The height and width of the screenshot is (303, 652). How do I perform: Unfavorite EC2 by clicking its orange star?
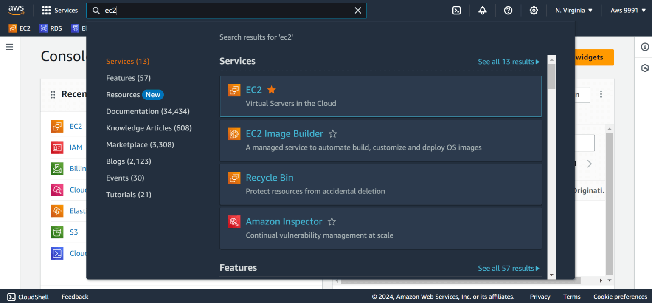click(271, 90)
